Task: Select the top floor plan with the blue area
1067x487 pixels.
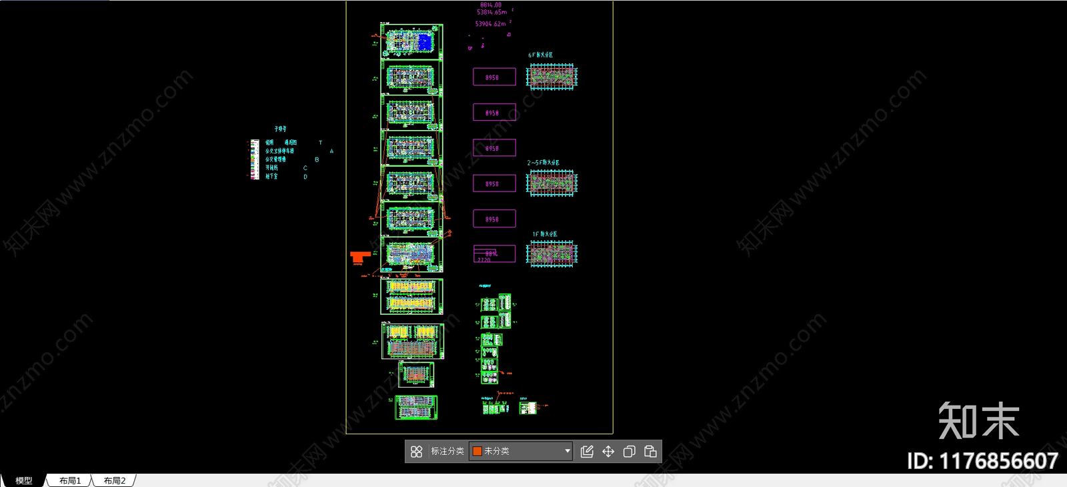Action: (412, 41)
